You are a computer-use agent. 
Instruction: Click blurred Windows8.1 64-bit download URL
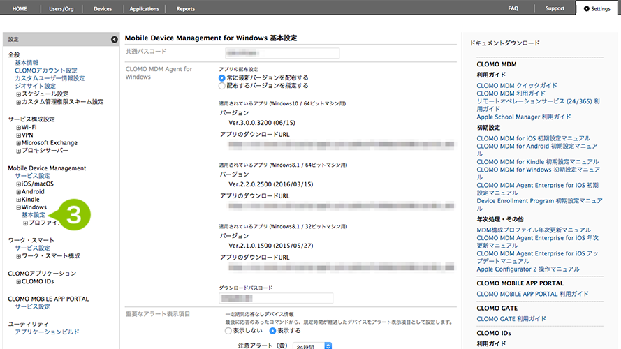342,206
